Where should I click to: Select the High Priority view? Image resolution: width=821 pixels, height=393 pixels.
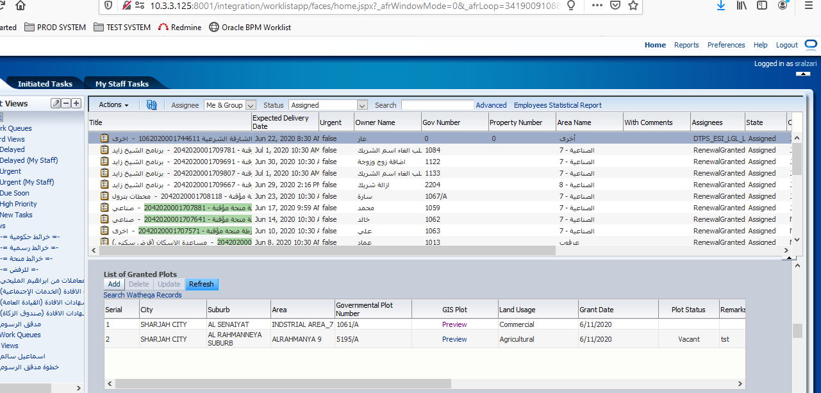(x=19, y=204)
